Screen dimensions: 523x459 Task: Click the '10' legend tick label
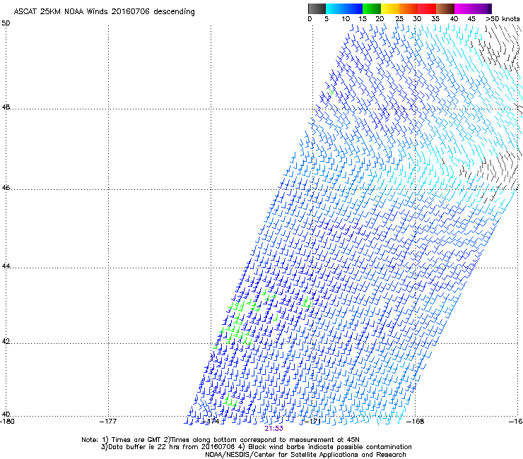click(346, 18)
